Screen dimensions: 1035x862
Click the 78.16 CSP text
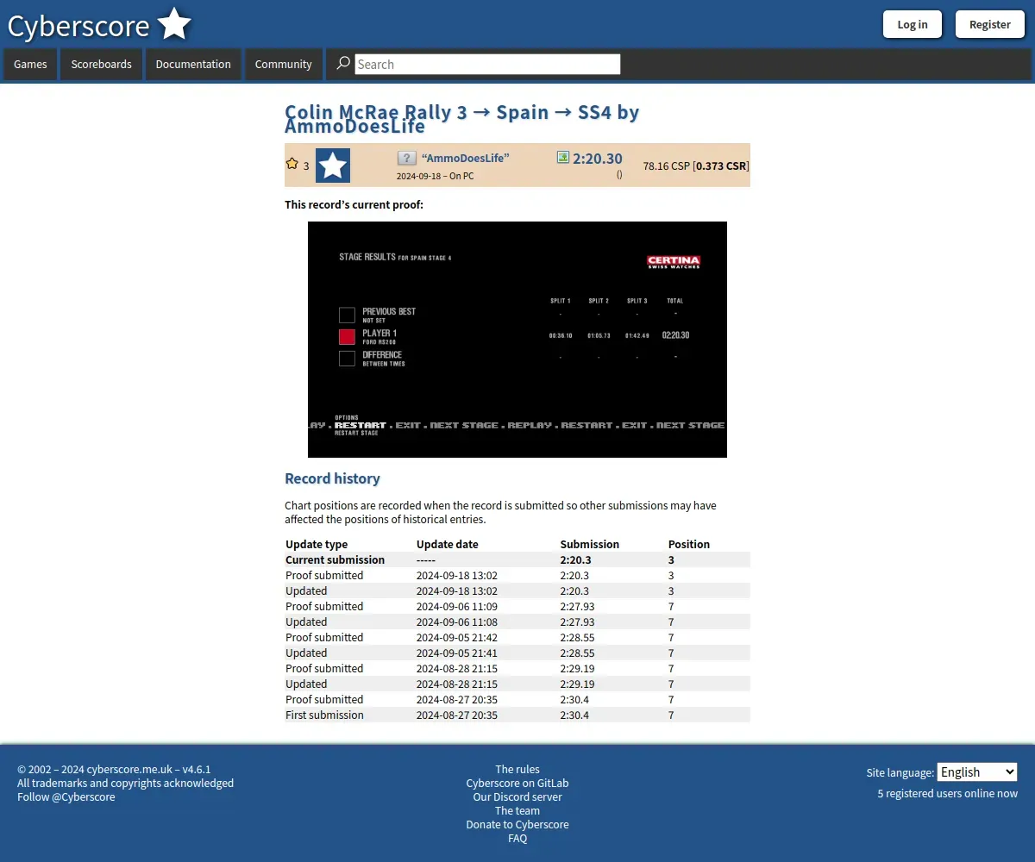666,166
